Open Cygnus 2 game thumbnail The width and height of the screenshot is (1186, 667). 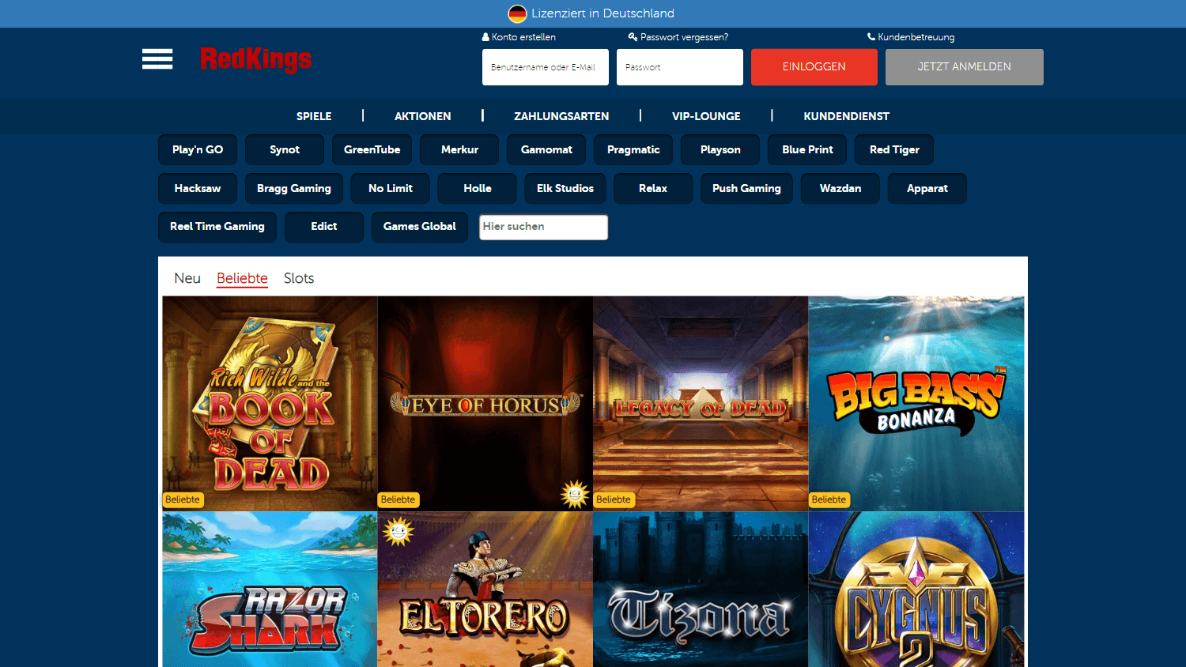click(x=916, y=590)
